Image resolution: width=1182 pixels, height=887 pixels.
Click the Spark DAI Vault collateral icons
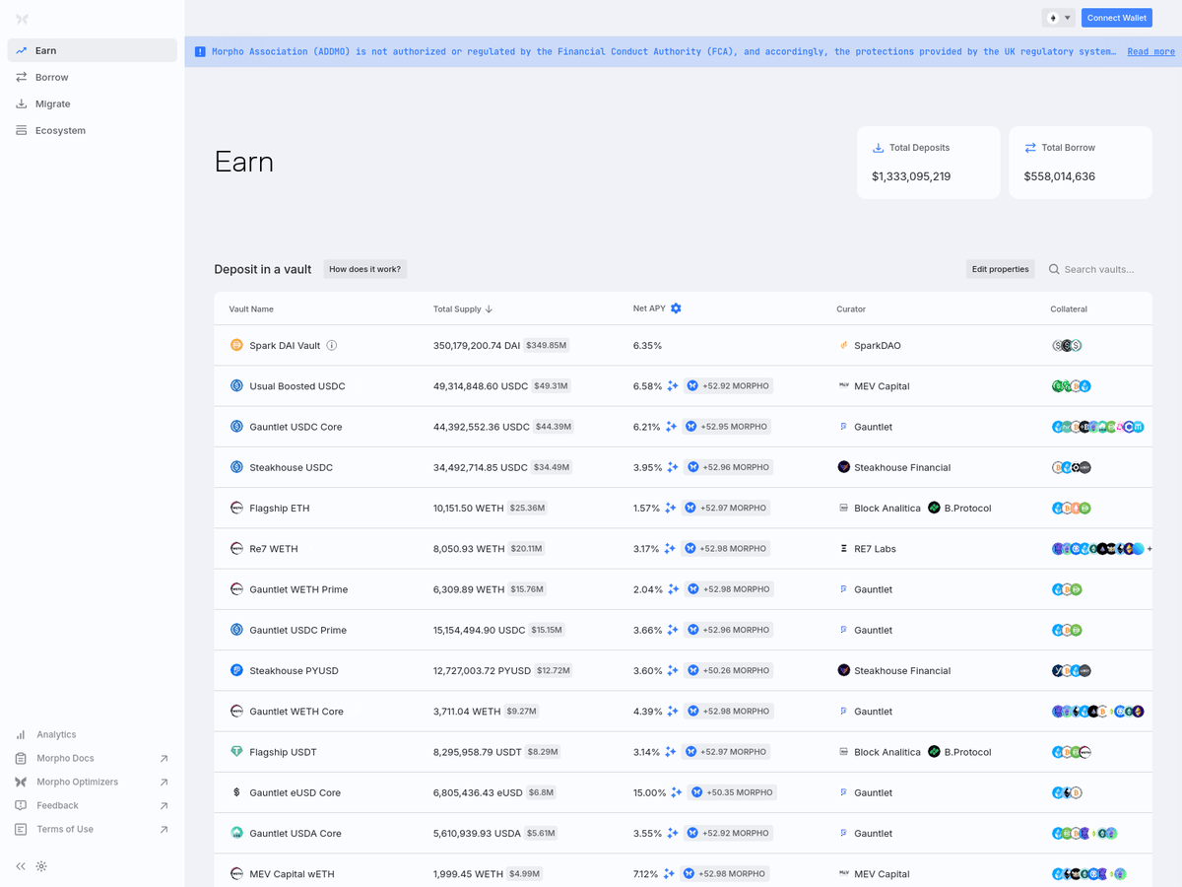(1066, 346)
